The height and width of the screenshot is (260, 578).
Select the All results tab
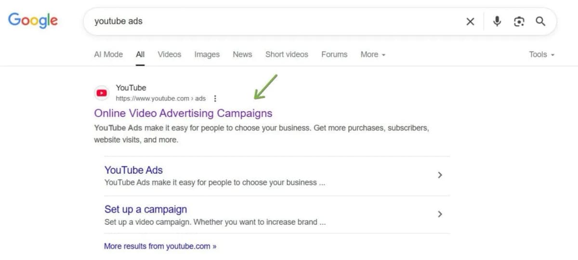(140, 54)
